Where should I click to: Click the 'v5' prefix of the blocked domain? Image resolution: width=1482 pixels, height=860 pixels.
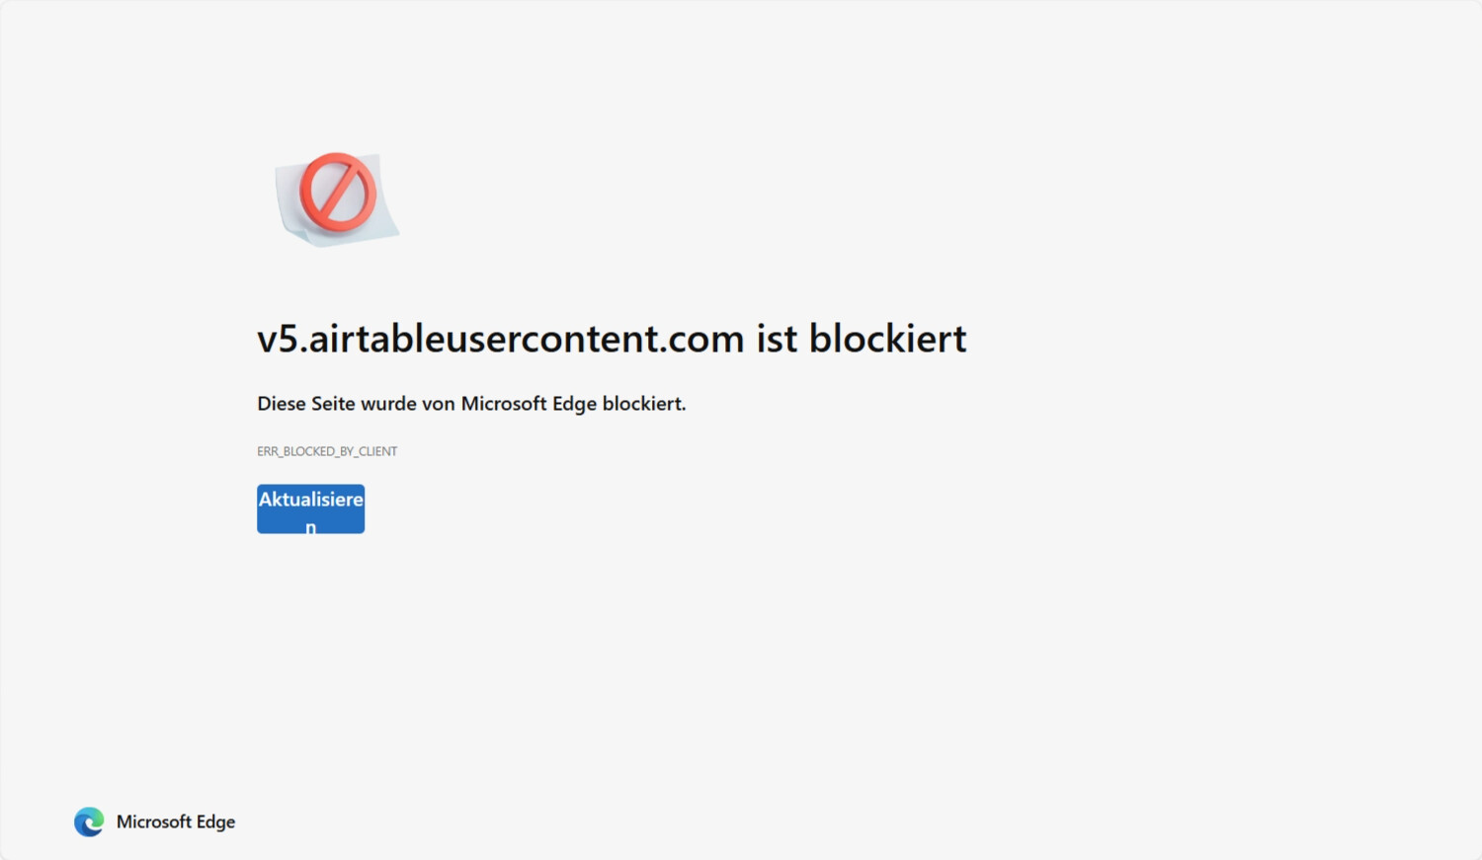click(278, 340)
